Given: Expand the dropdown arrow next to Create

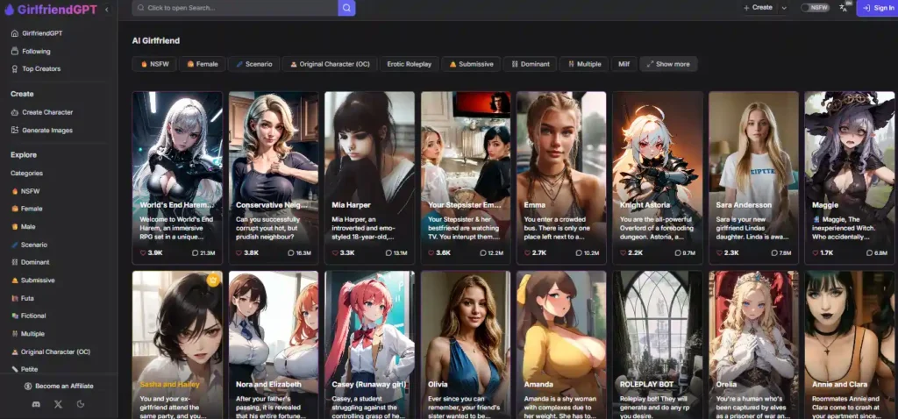Looking at the screenshot, I should click(784, 7).
